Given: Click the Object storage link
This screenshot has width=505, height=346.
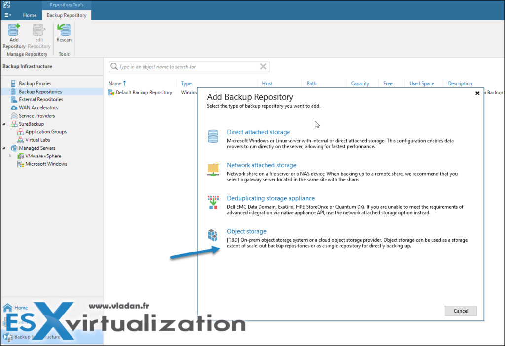Looking at the screenshot, I should pos(247,231).
